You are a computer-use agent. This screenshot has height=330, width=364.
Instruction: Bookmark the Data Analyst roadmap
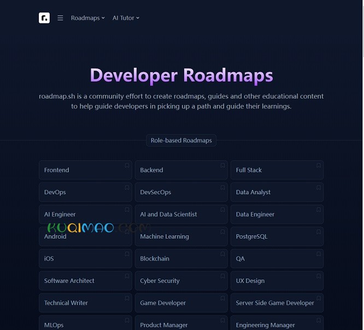pyautogui.click(x=319, y=188)
